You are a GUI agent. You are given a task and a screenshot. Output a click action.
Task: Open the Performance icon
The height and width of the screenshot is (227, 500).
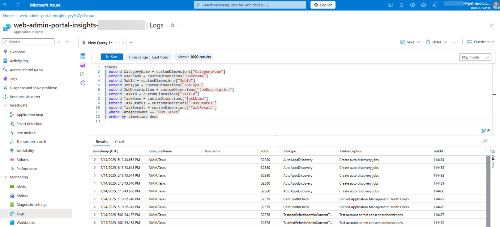tap(12, 169)
